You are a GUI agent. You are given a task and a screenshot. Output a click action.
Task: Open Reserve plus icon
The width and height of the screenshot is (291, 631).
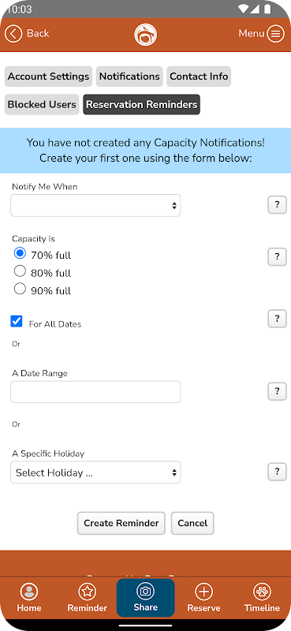point(203,592)
